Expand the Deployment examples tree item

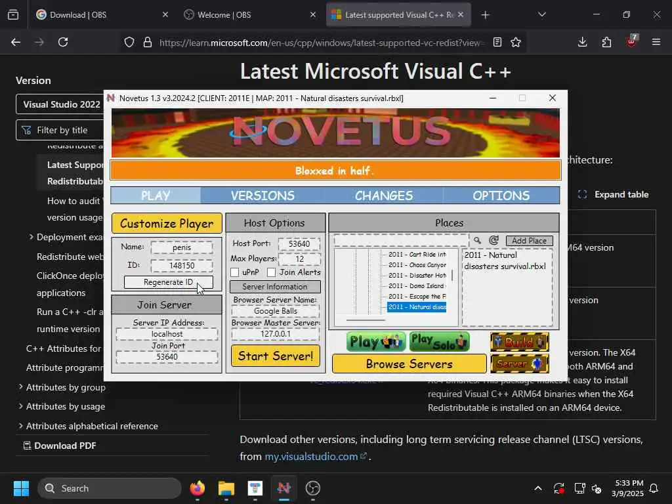pyautogui.click(x=31, y=236)
